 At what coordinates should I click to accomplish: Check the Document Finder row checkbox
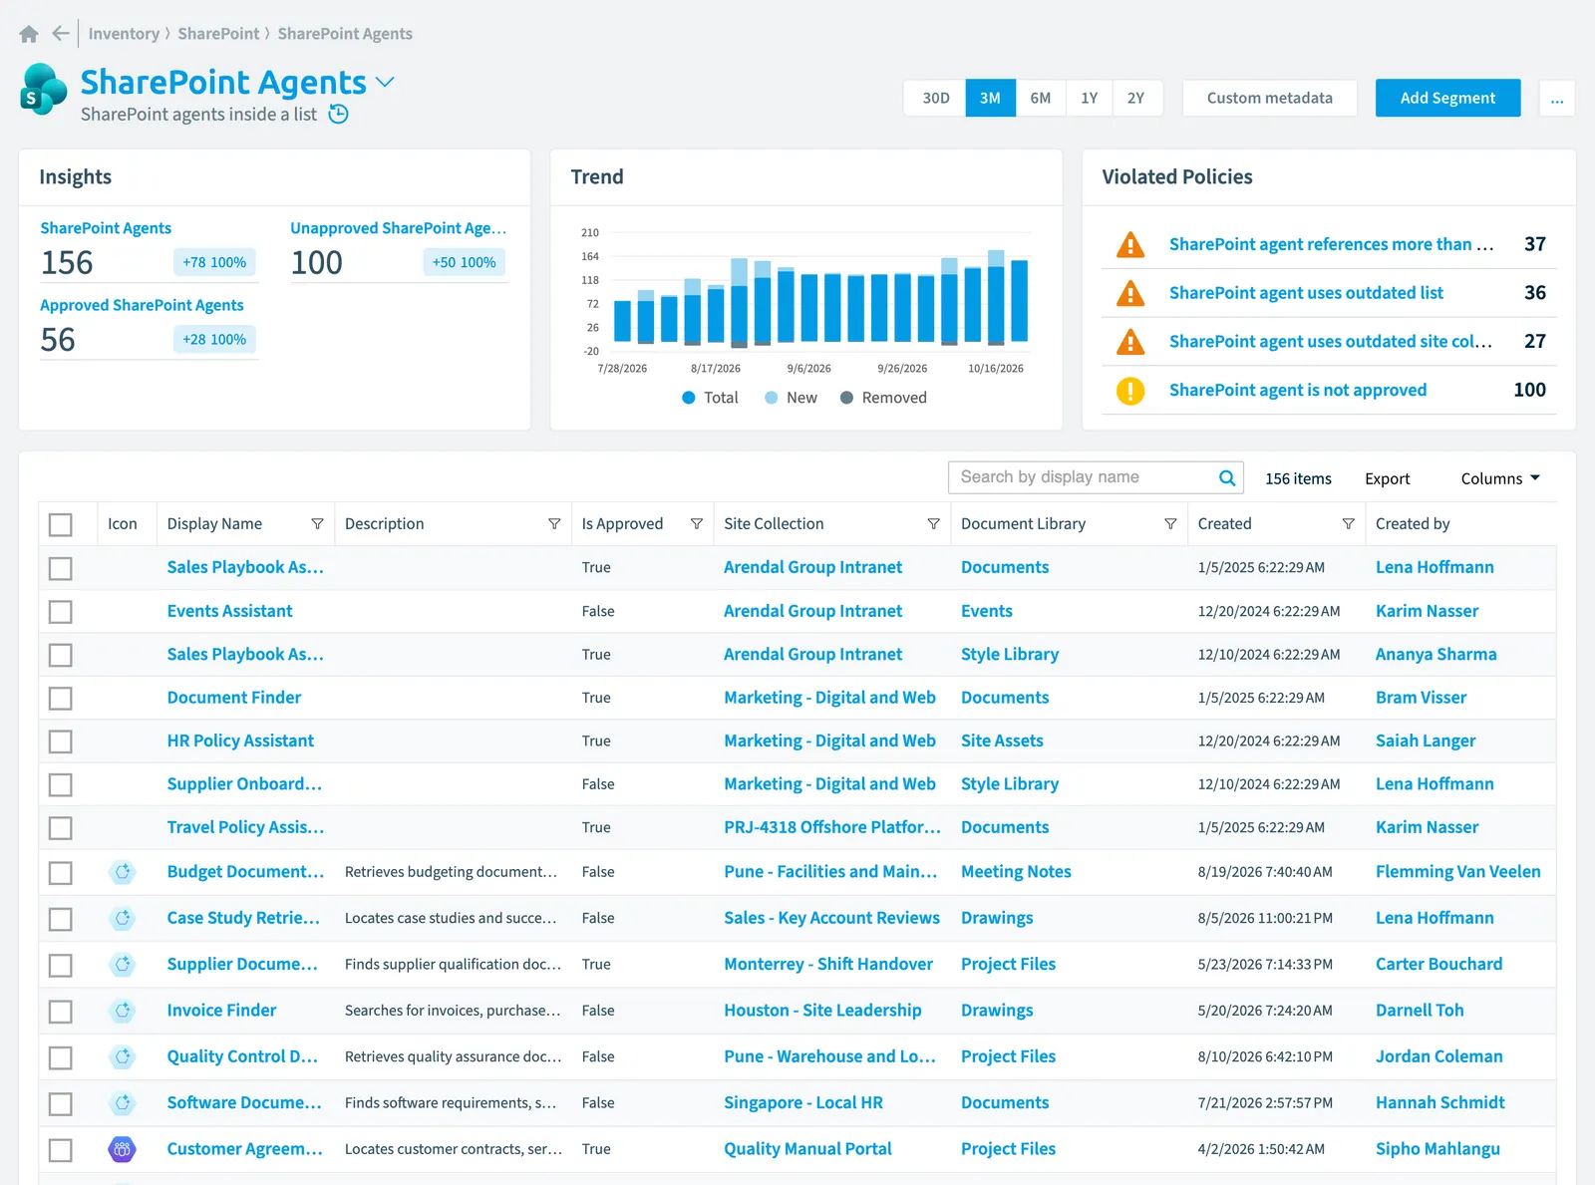coord(61,699)
